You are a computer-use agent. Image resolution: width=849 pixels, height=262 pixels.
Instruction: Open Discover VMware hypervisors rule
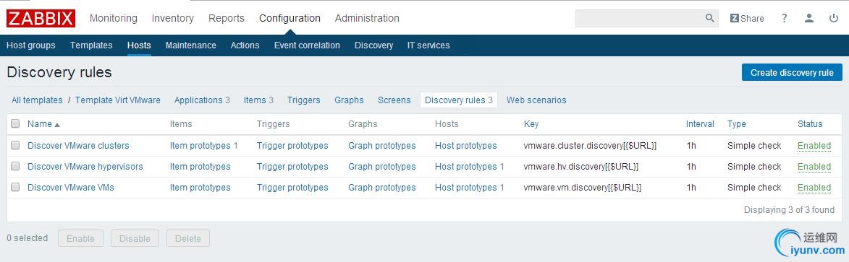coord(85,167)
